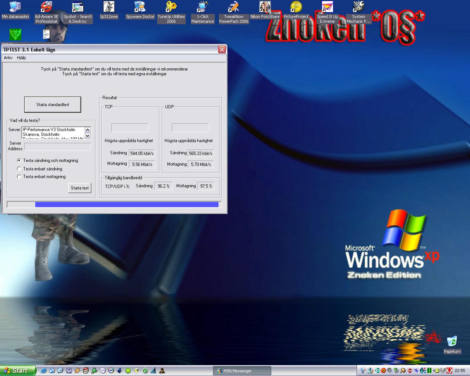This screenshot has width=470, height=376.
Task: Open the text document icon on the desktop
Action: 46,34
